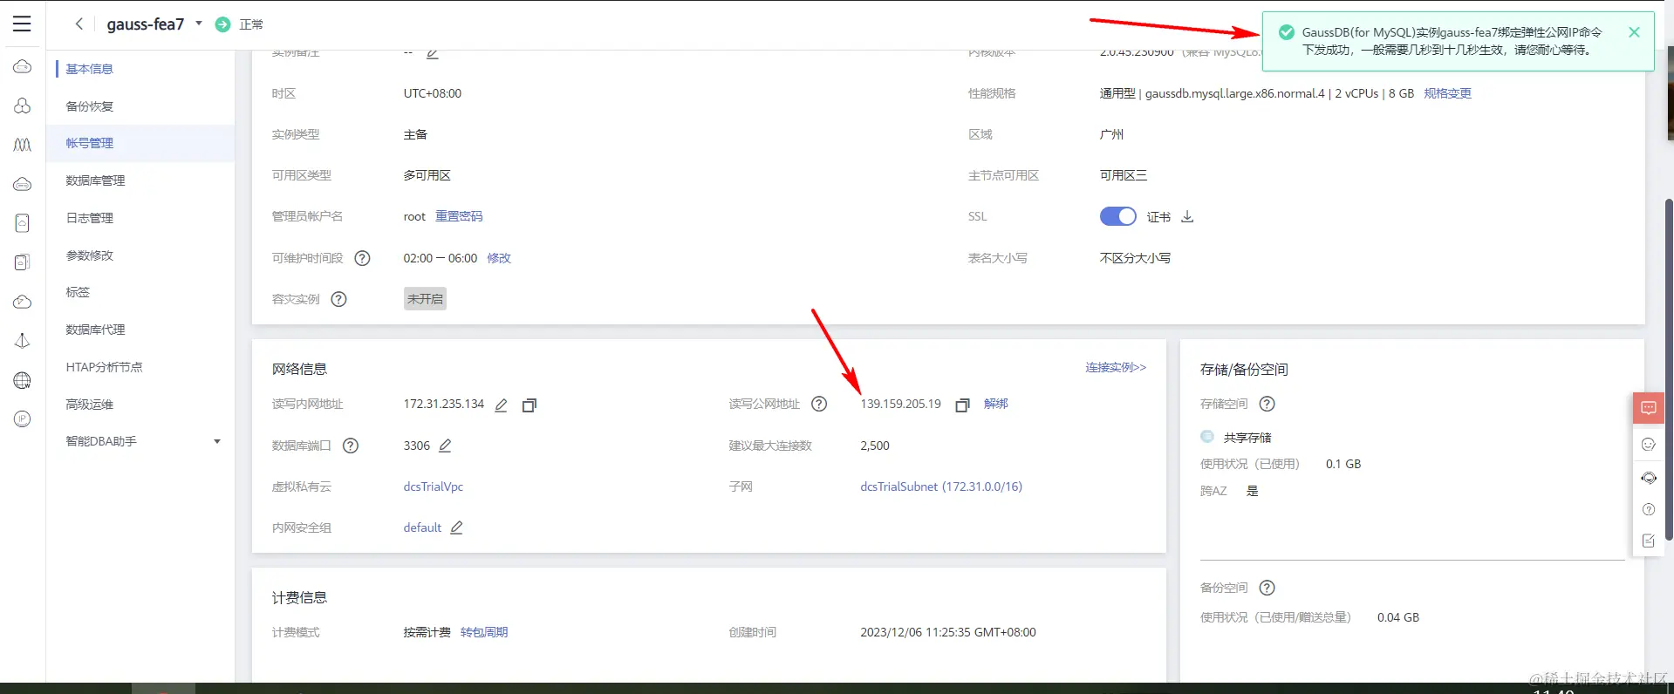Click 解绑 to unbind public IP

point(995,404)
